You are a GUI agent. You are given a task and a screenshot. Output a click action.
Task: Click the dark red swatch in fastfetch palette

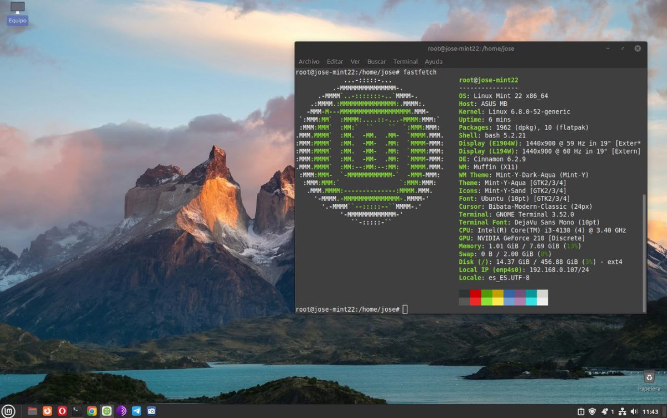coord(476,293)
